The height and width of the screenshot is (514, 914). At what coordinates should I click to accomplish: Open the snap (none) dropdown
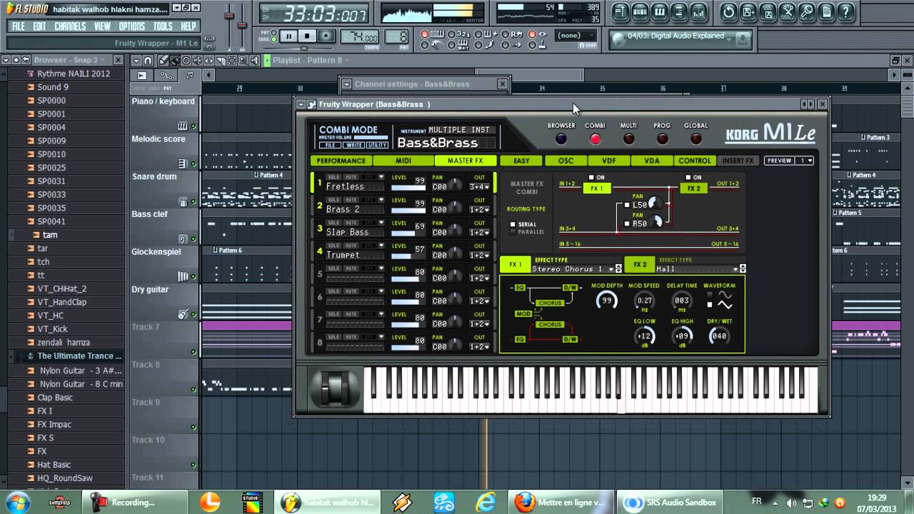click(x=576, y=36)
